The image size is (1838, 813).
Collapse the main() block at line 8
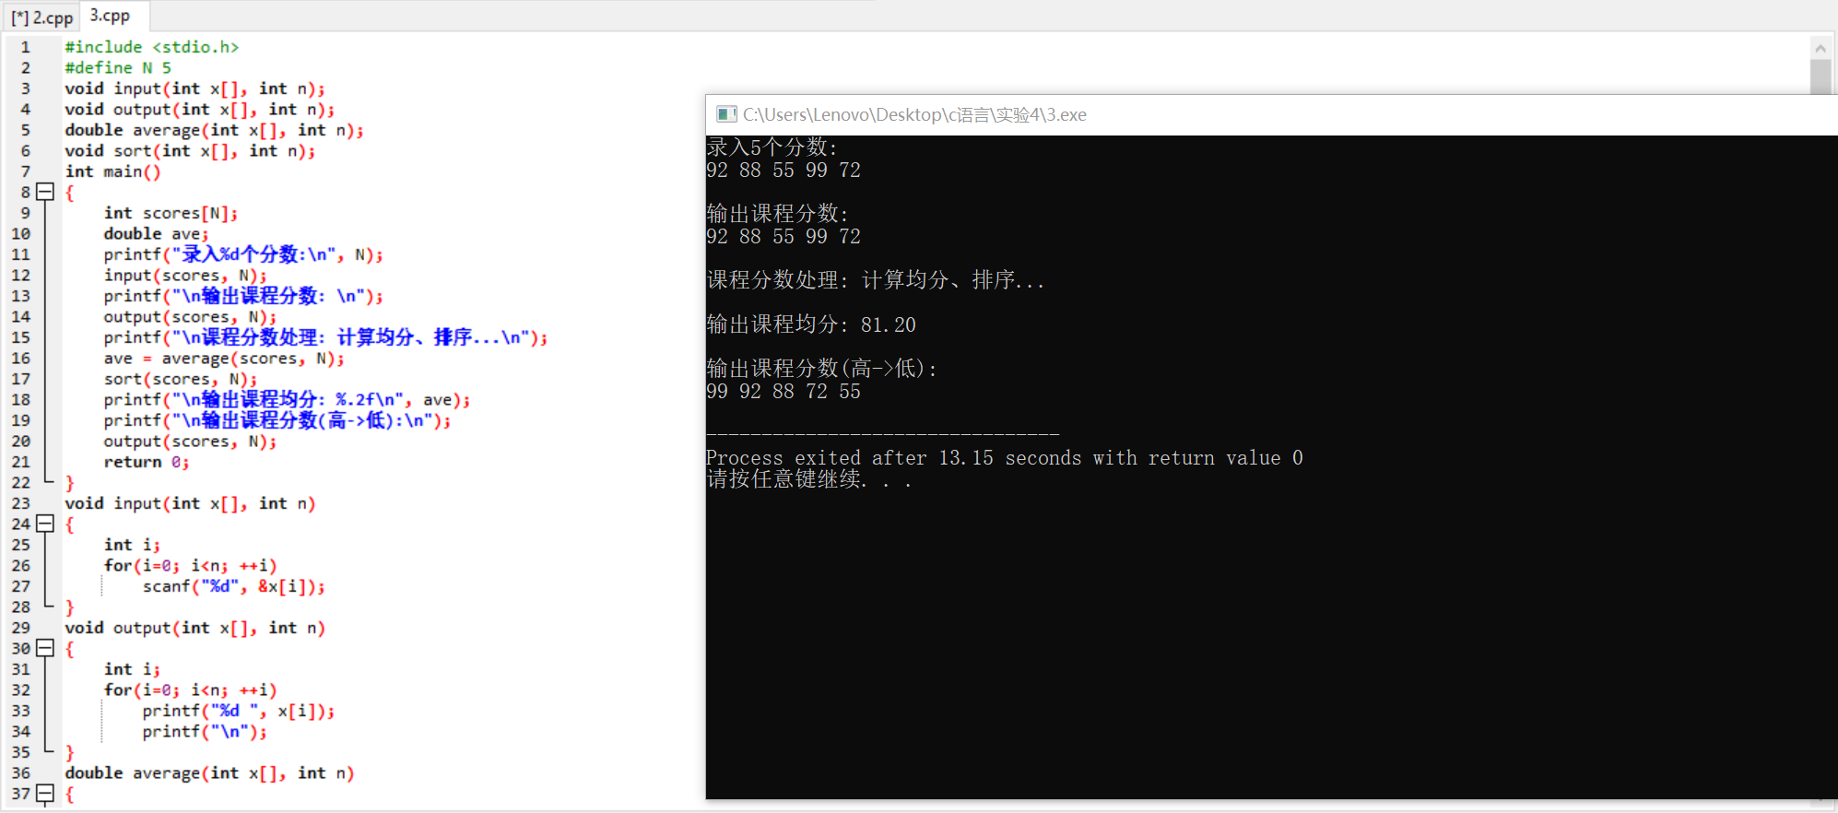coord(44,193)
